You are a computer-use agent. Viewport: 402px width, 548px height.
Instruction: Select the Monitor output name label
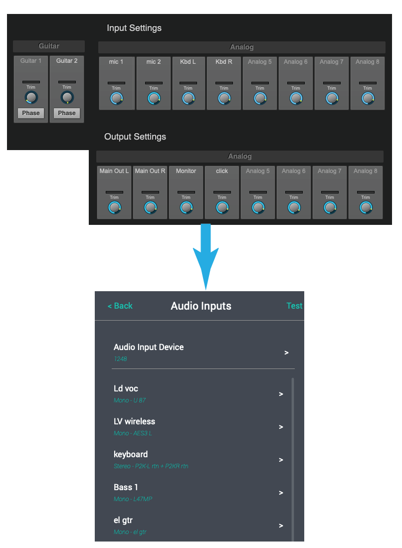186,171
